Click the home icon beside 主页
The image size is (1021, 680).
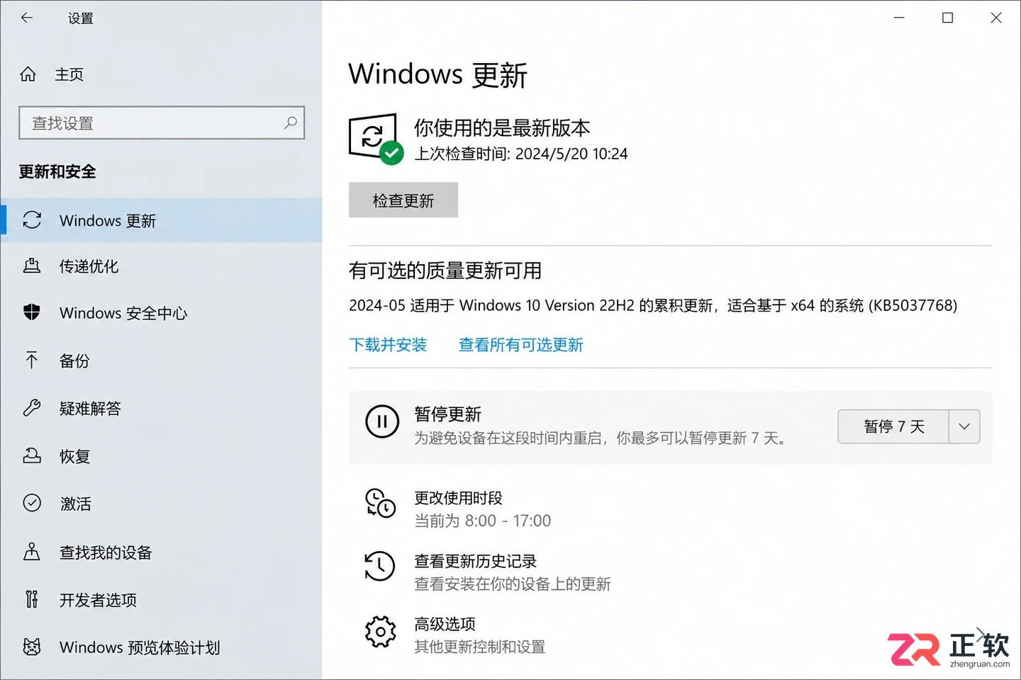pyautogui.click(x=28, y=74)
